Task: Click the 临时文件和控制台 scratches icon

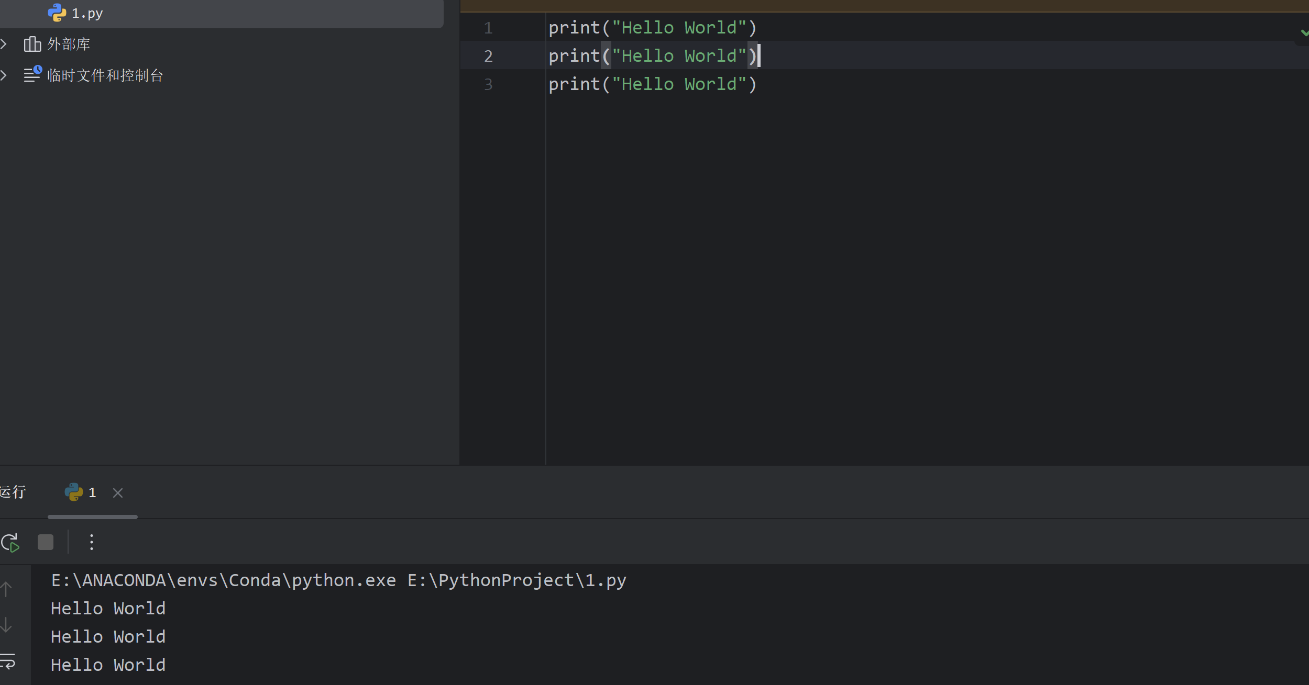Action: coord(32,75)
